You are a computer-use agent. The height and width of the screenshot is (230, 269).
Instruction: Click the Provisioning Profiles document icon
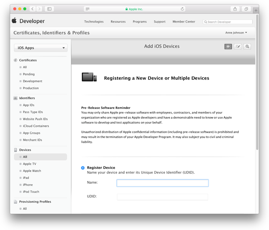click(x=15, y=202)
